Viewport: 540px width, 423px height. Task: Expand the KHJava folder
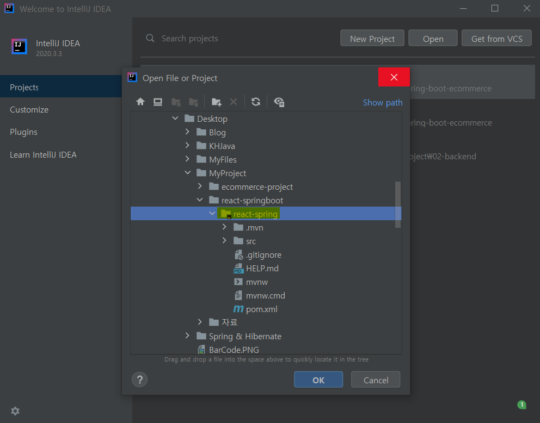(187, 146)
